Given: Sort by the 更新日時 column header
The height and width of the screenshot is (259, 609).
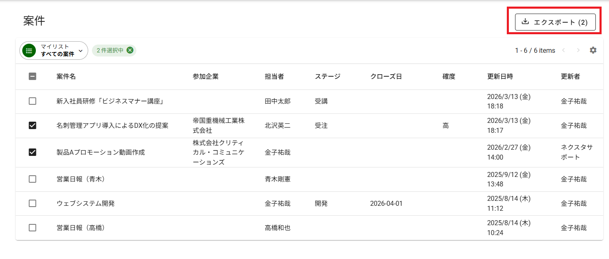Looking at the screenshot, I should [500, 76].
